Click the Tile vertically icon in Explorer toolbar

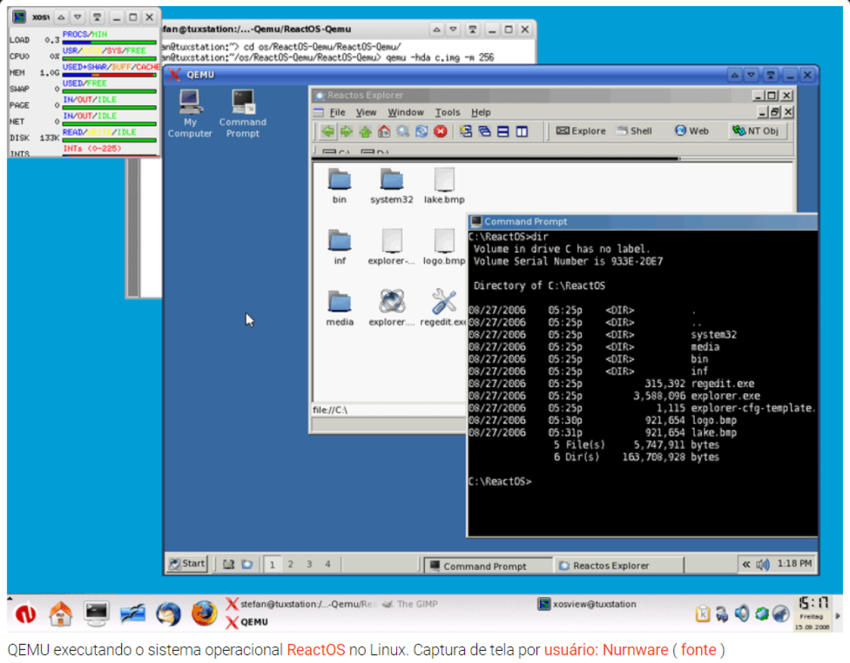[x=522, y=131]
